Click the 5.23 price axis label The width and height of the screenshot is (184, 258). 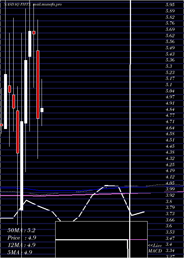pyautogui.click(x=170, y=72)
